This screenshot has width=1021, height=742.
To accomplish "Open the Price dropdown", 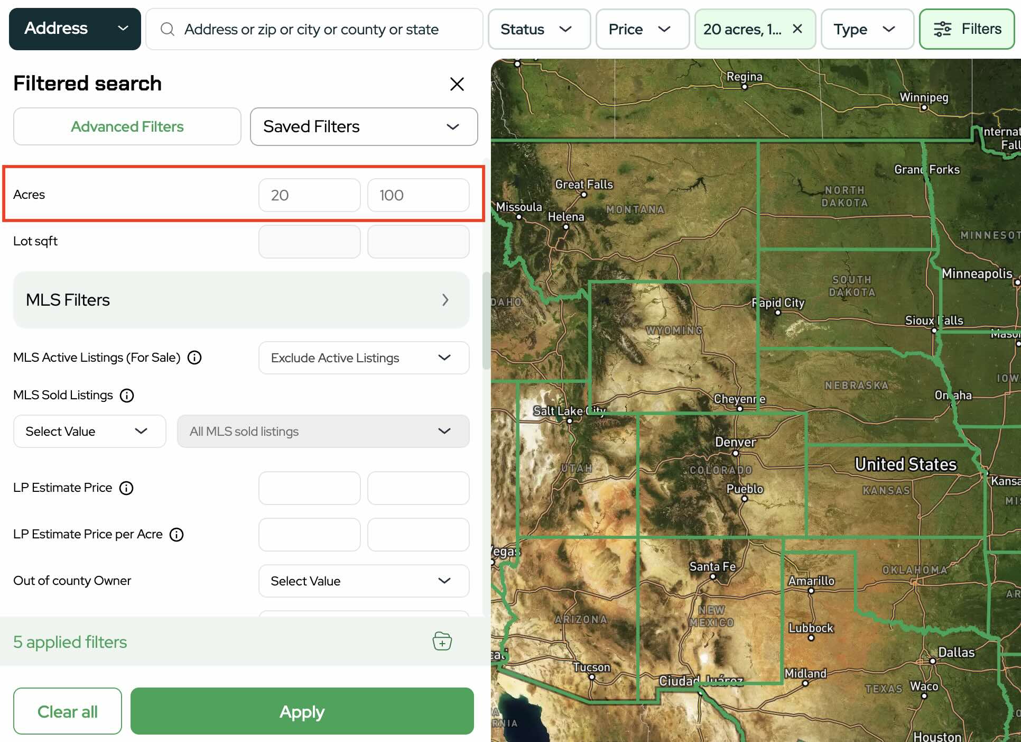I will click(642, 29).
